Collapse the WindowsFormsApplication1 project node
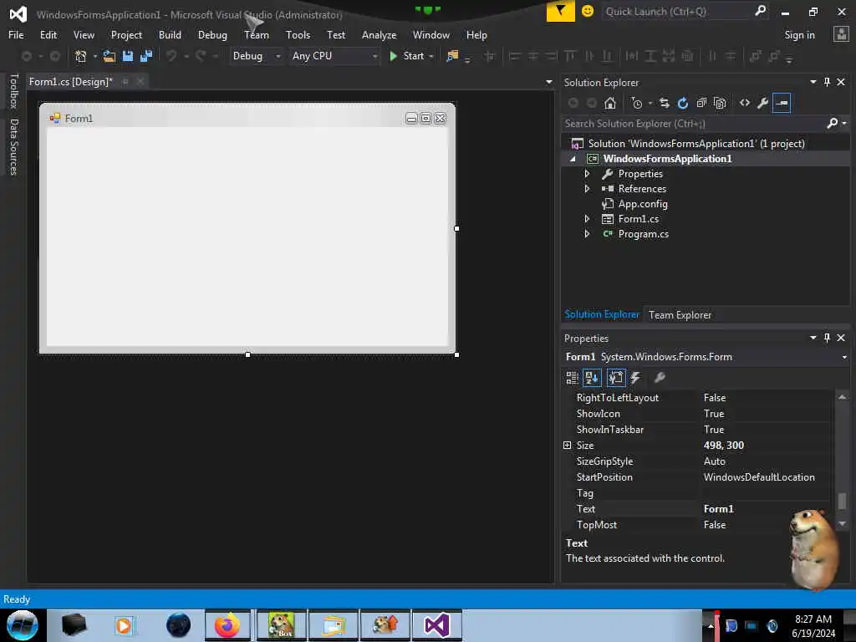This screenshot has width=856, height=642. pyautogui.click(x=573, y=159)
